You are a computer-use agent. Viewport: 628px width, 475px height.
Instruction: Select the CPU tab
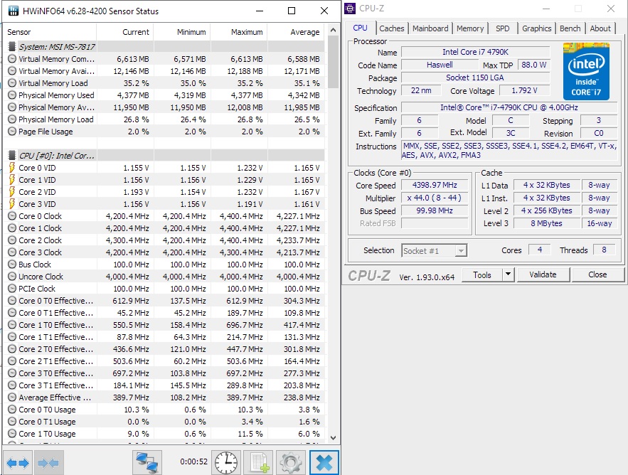click(x=360, y=28)
